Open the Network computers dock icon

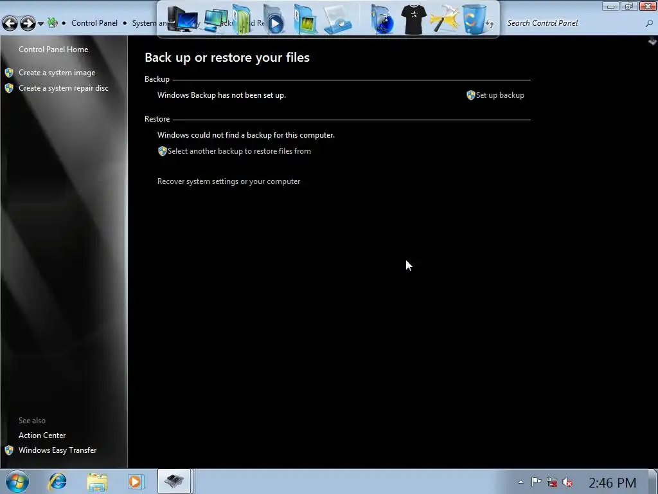click(x=217, y=21)
